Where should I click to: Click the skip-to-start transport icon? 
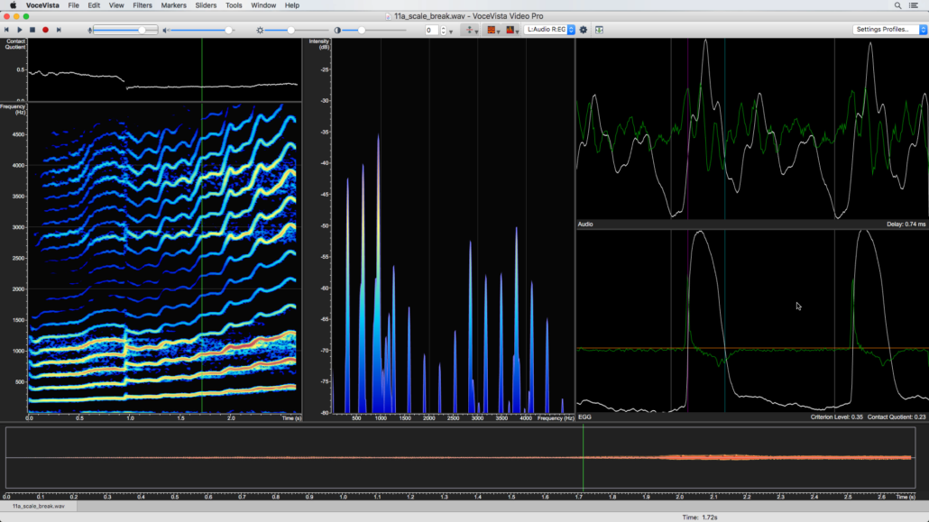coord(6,30)
